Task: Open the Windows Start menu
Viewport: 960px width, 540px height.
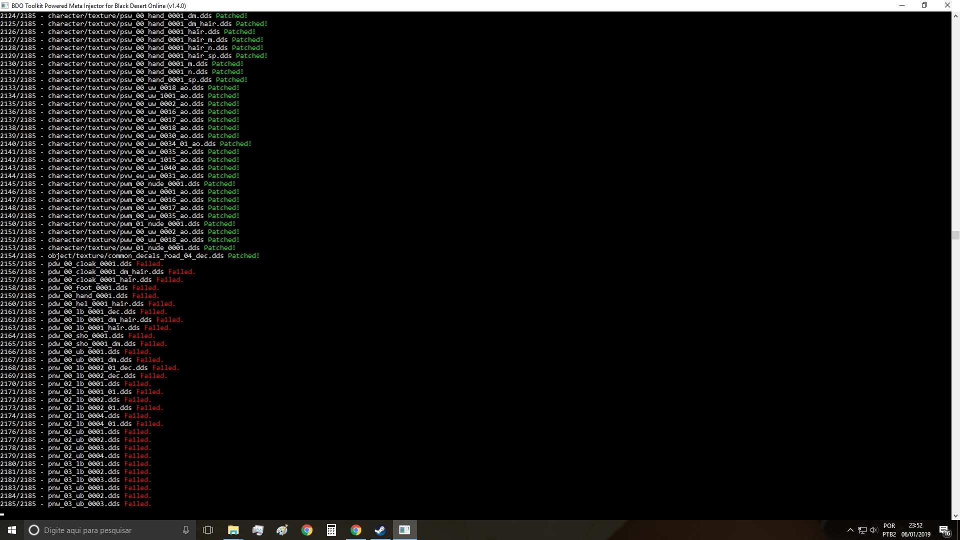Action: (x=12, y=530)
